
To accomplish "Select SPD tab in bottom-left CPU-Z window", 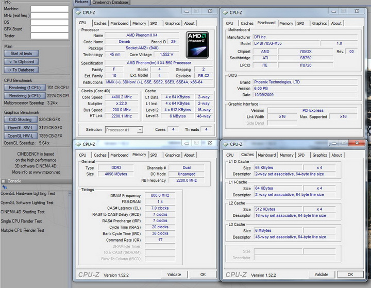I will (x=154, y=155).
